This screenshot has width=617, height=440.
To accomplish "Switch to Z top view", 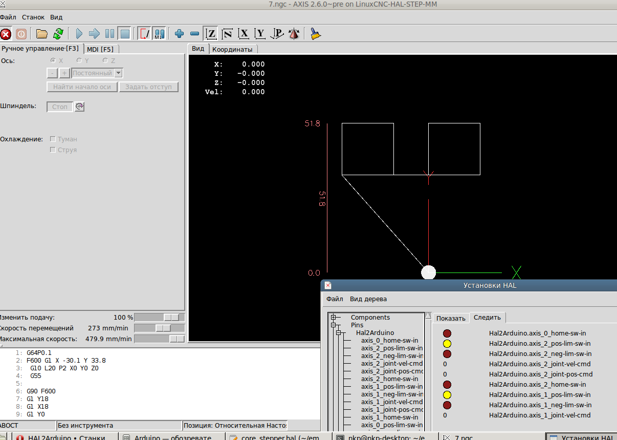I will pos(211,34).
